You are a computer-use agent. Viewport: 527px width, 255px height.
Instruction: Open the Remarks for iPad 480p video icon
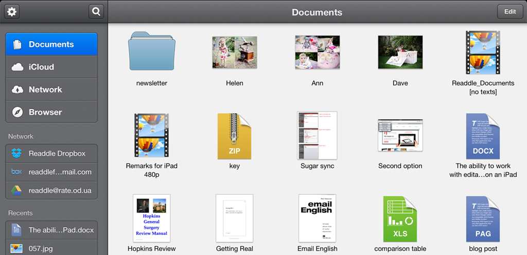[x=152, y=135]
